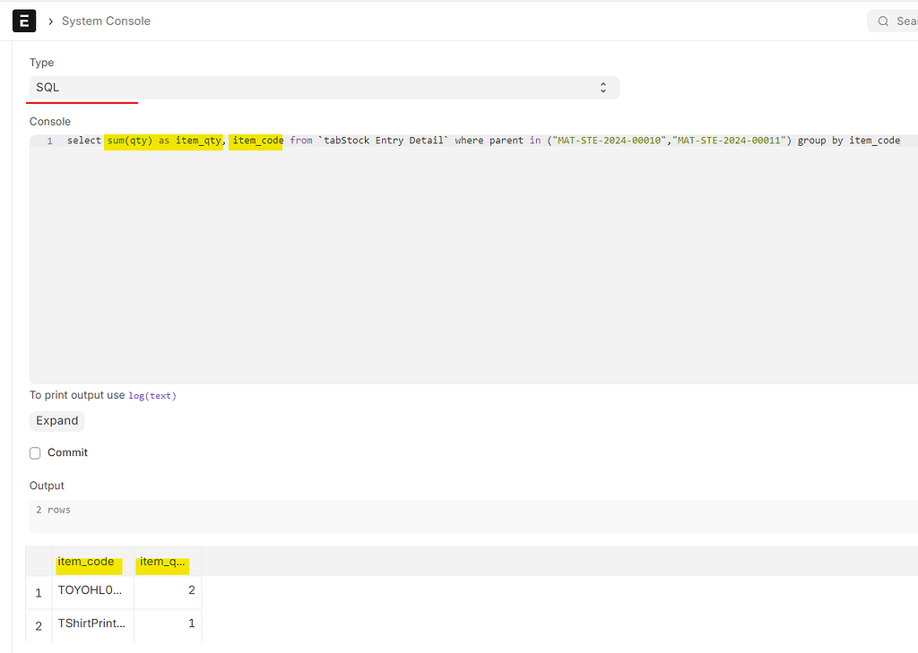The width and height of the screenshot is (918, 653).
Task: Click inside the Console code editor
Action: pyautogui.click(x=473, y=259)
